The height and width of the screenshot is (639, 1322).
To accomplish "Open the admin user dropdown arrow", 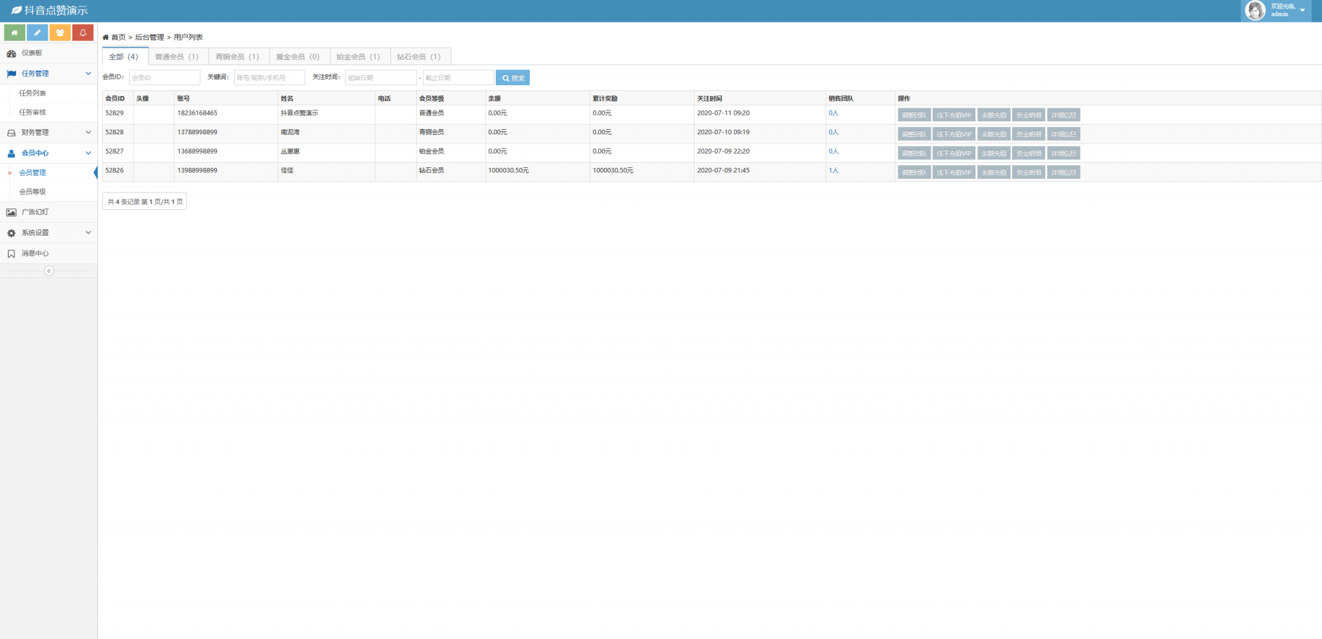I will 1303,10.
